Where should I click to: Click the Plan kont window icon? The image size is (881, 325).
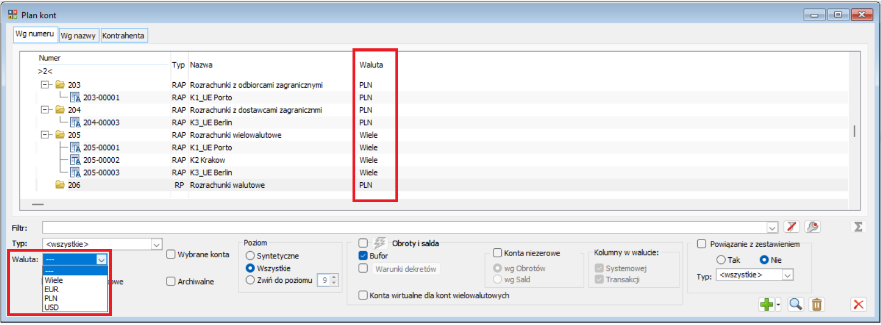pos(13,14)
